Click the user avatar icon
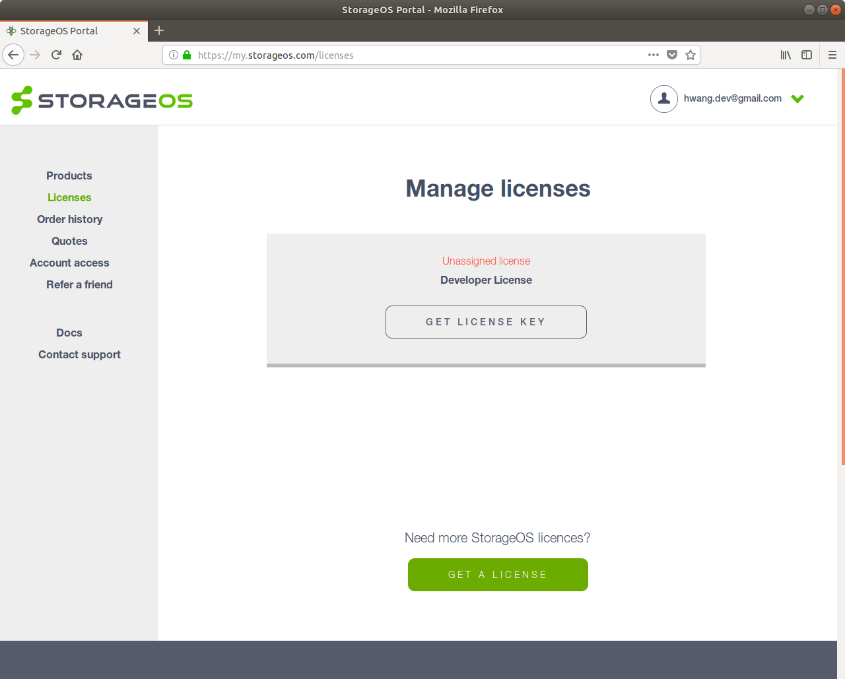This screenshot has height=679, width=845. [664, 99]
